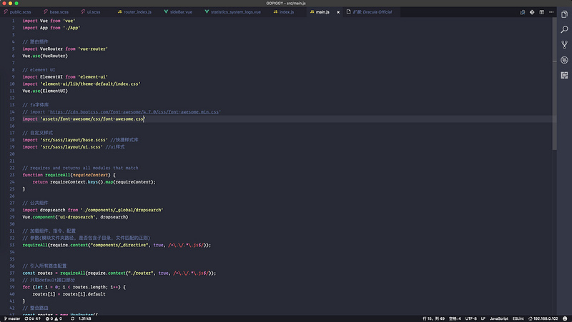Close the main.js tab
The height and width of the screenshot is (322, 572).
click(x=338, y=12)
